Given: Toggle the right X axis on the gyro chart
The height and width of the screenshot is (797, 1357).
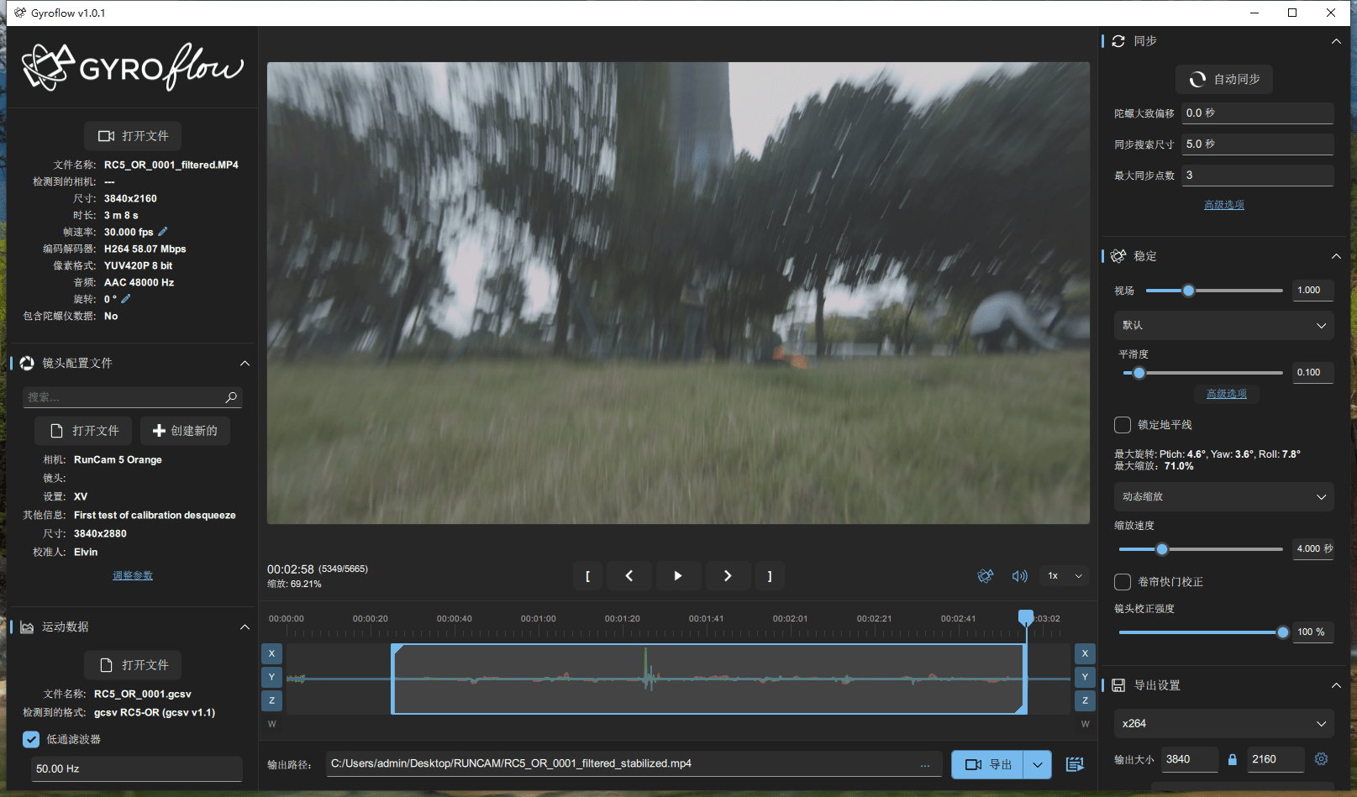Looking at the screenshot, I should coord(1085,653).
